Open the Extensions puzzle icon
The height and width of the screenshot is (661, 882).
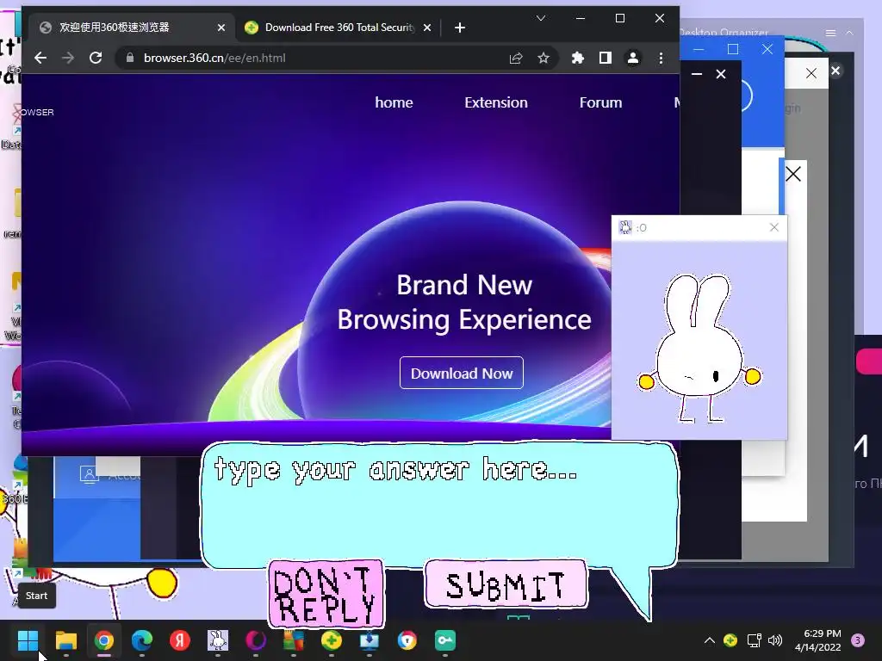[x=577, y=58]
